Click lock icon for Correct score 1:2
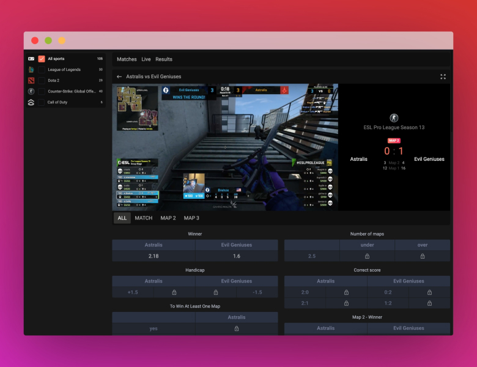 click(x=429, y=303)
